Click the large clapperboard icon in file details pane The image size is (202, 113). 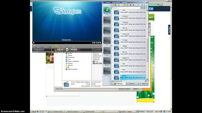point(66,84)
